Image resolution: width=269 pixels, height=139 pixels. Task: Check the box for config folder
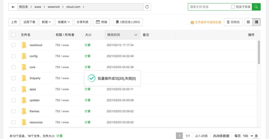pyautogui.click(x=13, y=56)
